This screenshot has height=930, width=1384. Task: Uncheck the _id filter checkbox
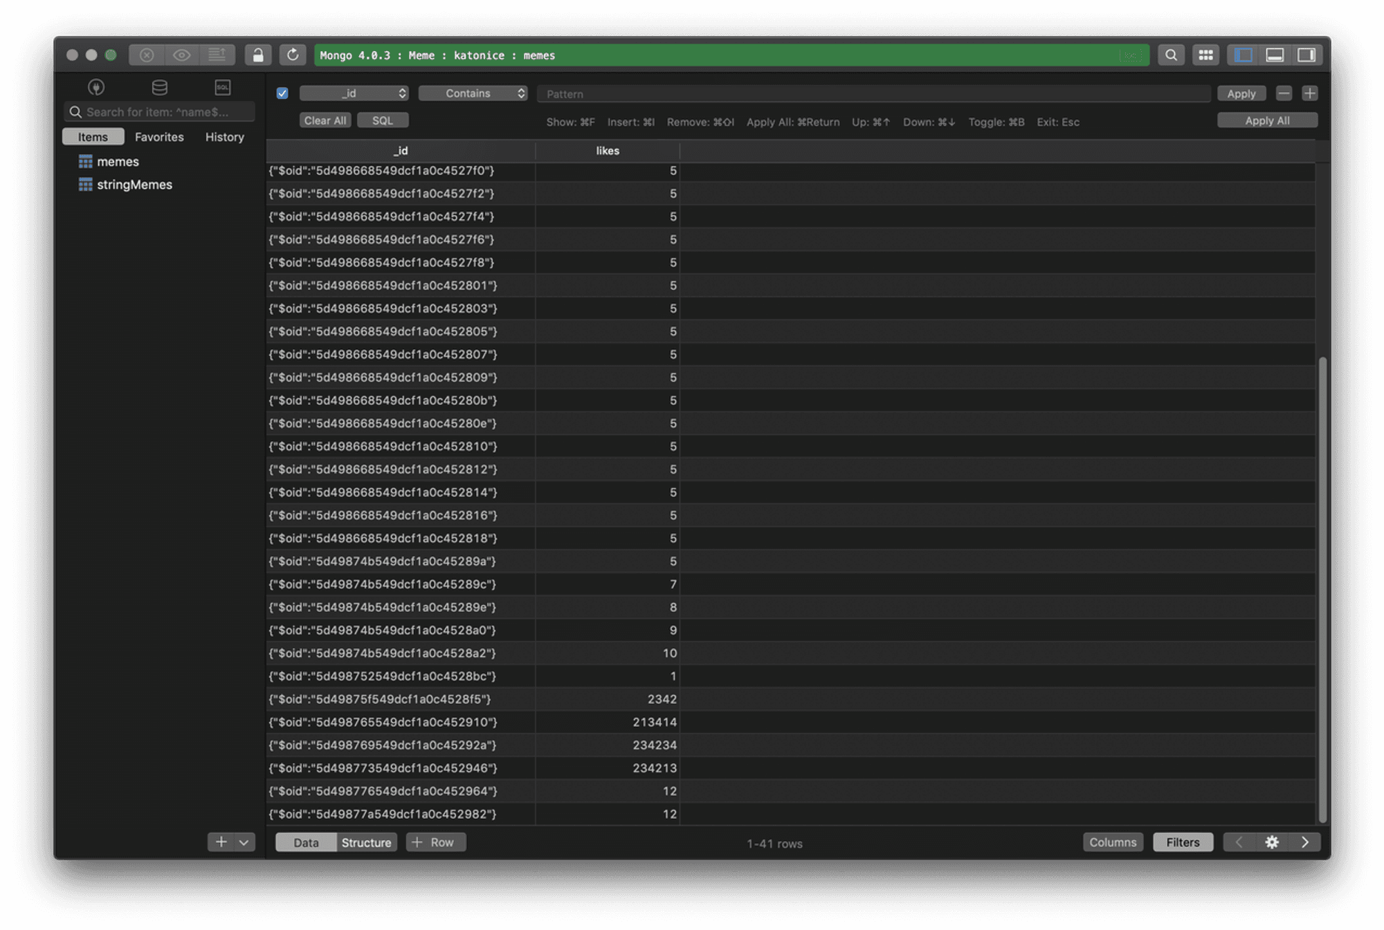pyautogui.click(x=282, y=93)
